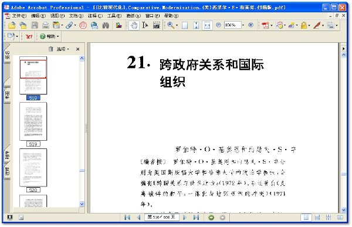Click the zoom out minus button
Screen dimensions: 352x227
[218, 25]
